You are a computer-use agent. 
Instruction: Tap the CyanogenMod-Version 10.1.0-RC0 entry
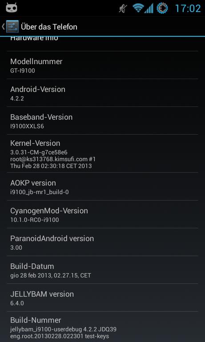[x=102, y=214]
